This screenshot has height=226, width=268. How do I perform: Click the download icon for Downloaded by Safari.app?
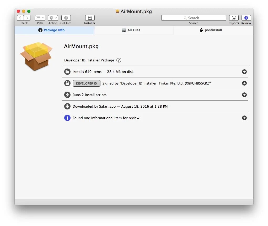tap(67, 106)
